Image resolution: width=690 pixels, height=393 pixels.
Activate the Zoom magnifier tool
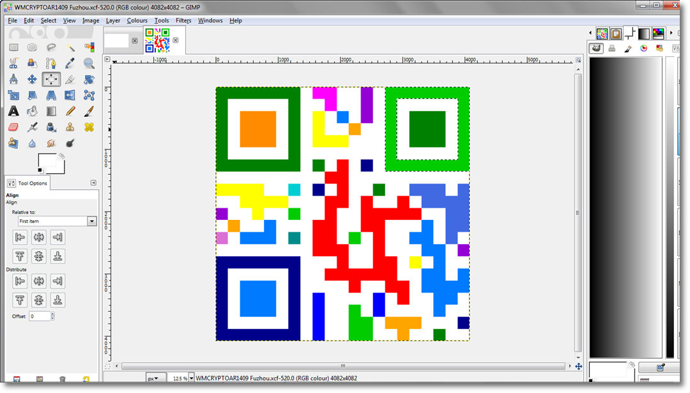[x=89, y=63]
